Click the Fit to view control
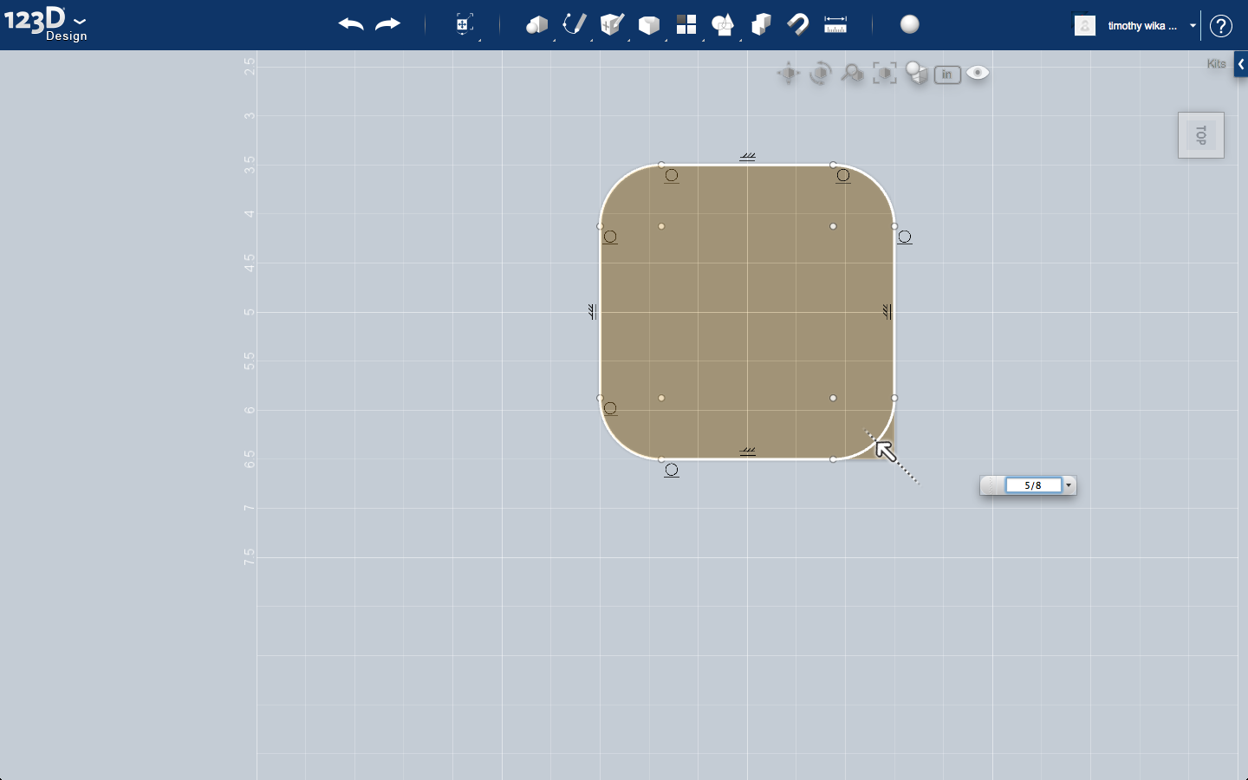Screen dimensions: 1248x780 tap(884, 74)
